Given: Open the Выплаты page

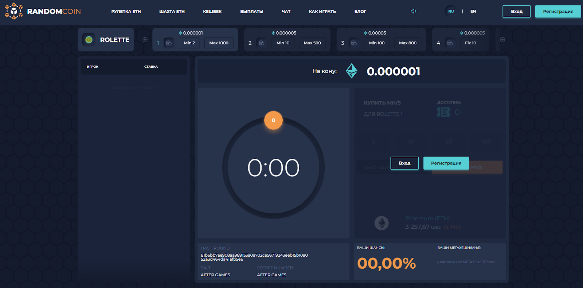Looking at the screenshot, I should pyautogui.click(x=252, y=12).
